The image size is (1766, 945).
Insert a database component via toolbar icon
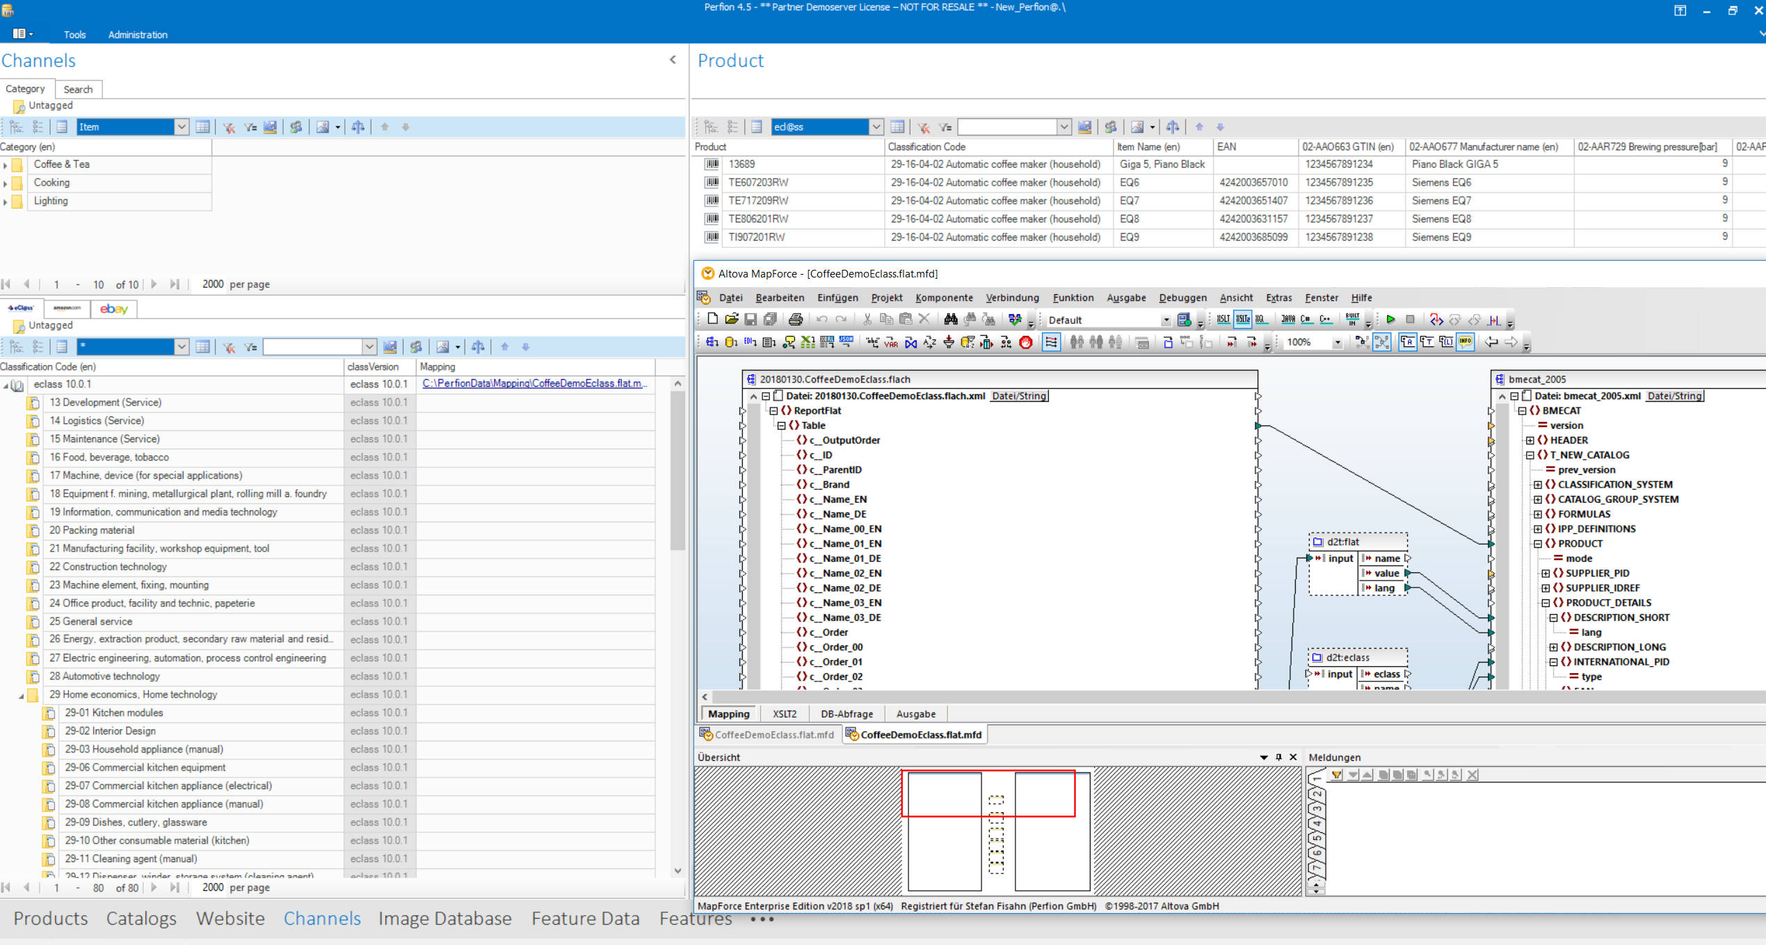(730, 342)
